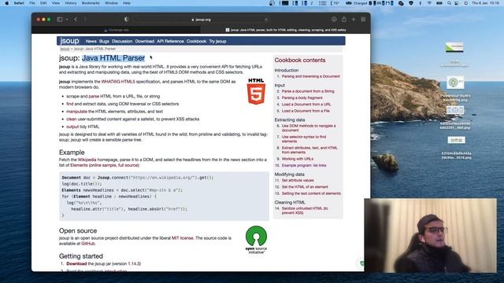
Task: Open the Wikipedia link in Example section
Action: (87, 160)
